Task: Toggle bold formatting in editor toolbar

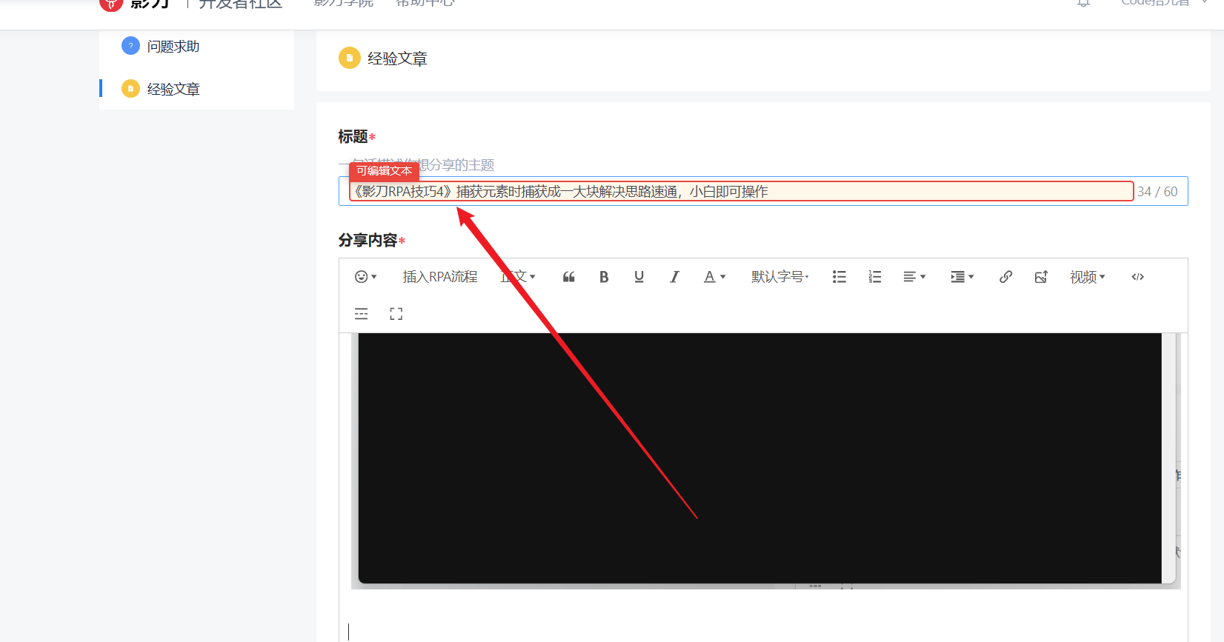Action: coord(604,277)
